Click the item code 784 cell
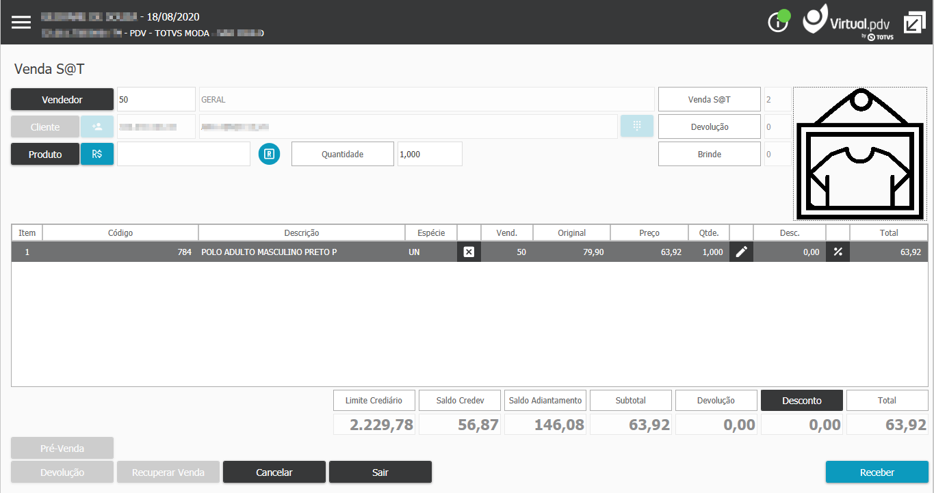This screenshot has width=934, height=493. pyautogui.click(x=120, y=252)
